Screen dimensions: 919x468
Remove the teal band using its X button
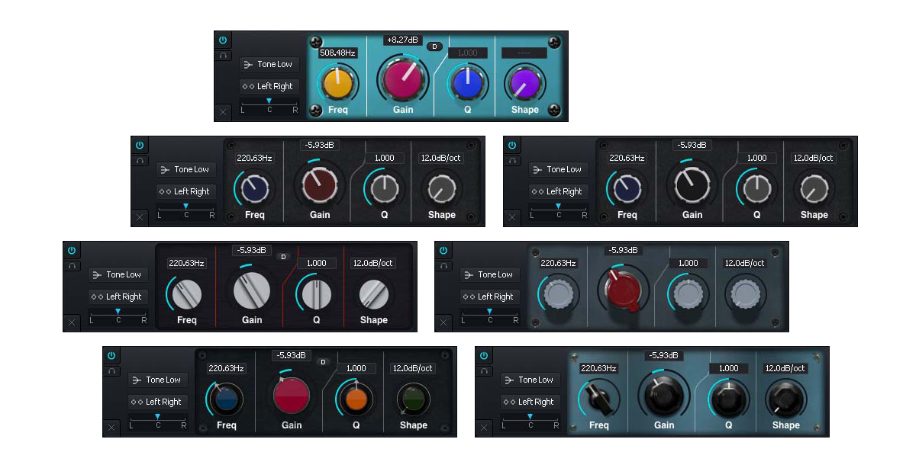pyautogui.click(x=223, y=112)
